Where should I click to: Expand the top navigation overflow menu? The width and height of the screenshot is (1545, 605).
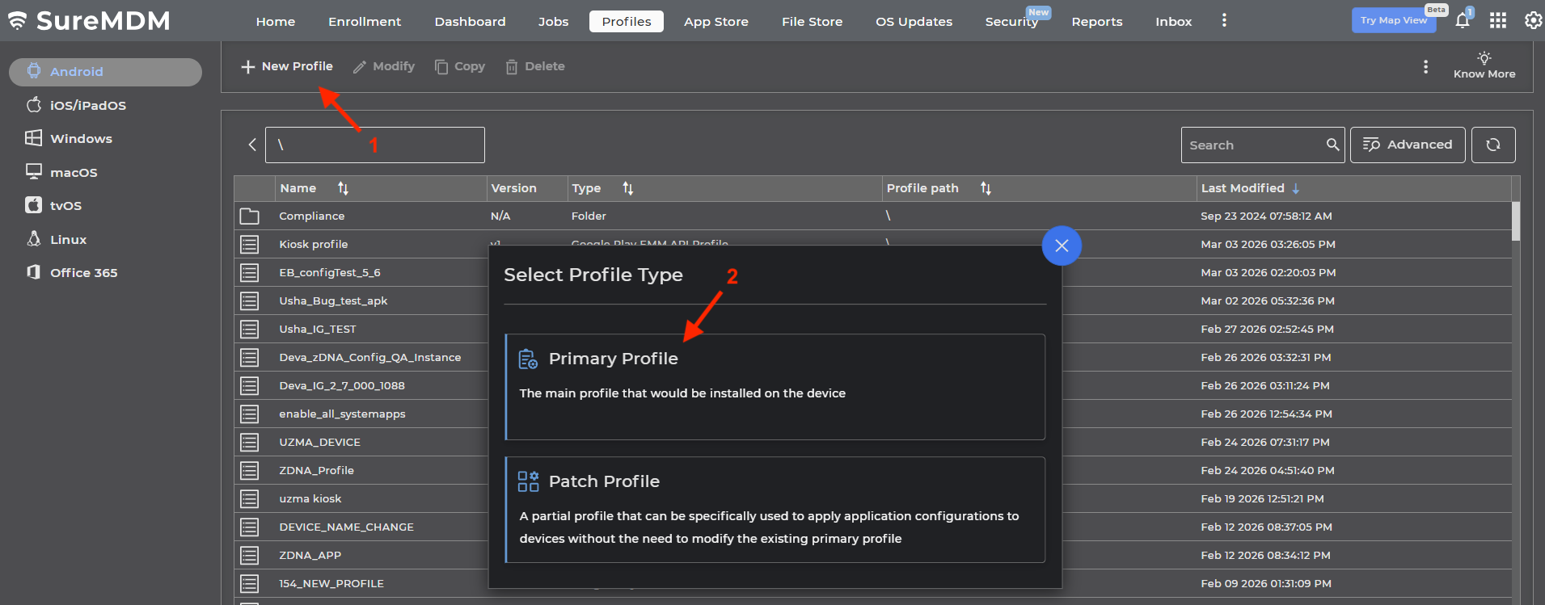tap(1224, 21)
